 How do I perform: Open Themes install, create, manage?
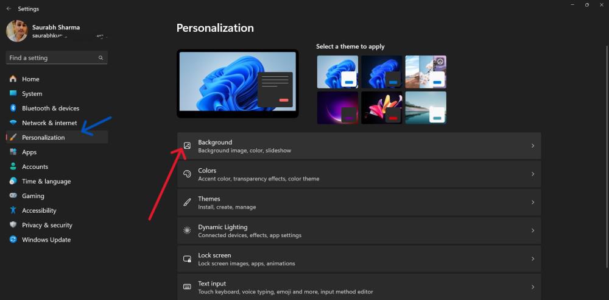click(x=359, y=202)
